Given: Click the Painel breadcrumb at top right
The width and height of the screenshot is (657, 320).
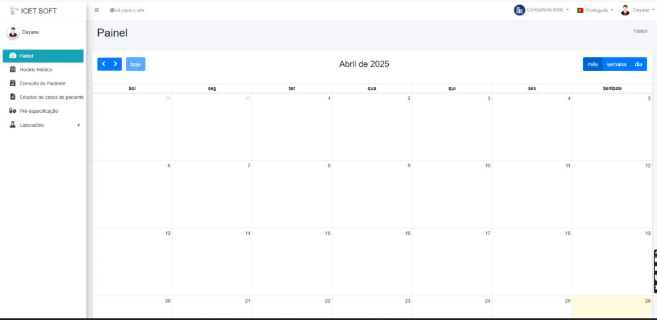Looking at the screenshot, I should coord(640,31).
